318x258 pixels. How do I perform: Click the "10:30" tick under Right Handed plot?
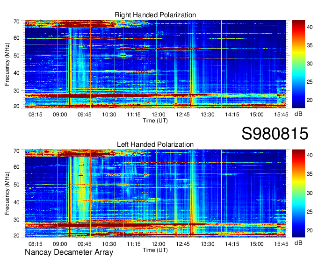[109, 115]
